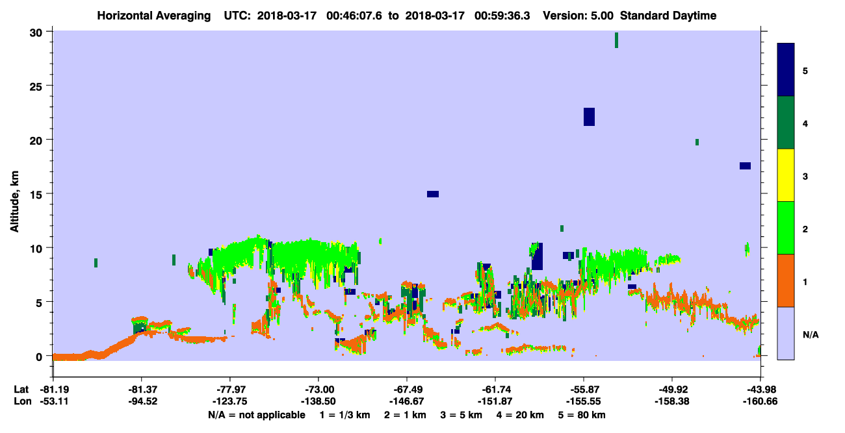Click the dark blue block near 22 km altitude
845x433 pixels.
coord(589,117)
